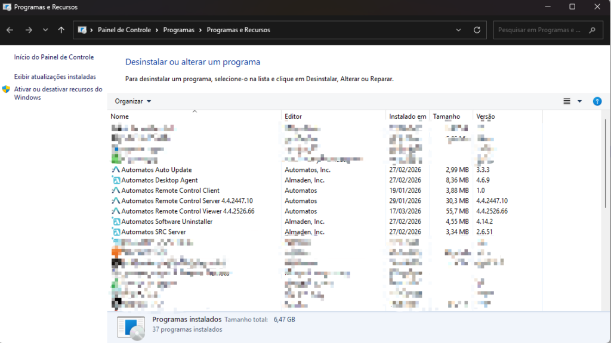Click the Control Panel icon in address bar
This screenshot has width=611, height=343.
tap(82, 30)
